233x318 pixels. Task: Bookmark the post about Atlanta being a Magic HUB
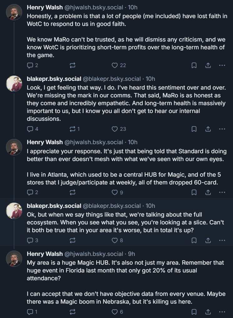pos(194,193)
